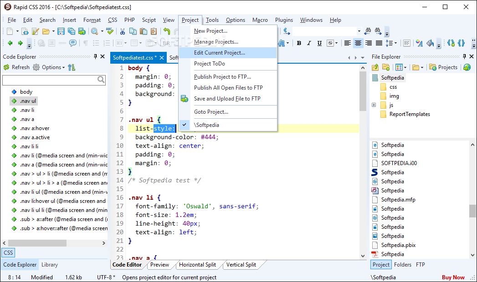The width and height of the screenshot is (477, 282).
Task: Expand the js folder tree node
Action: click(374, 105)
